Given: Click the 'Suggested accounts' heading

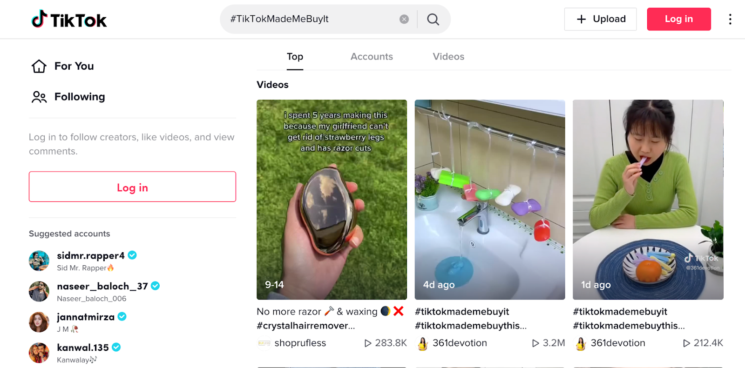Looking at the screenshot, I should [69, 234].
